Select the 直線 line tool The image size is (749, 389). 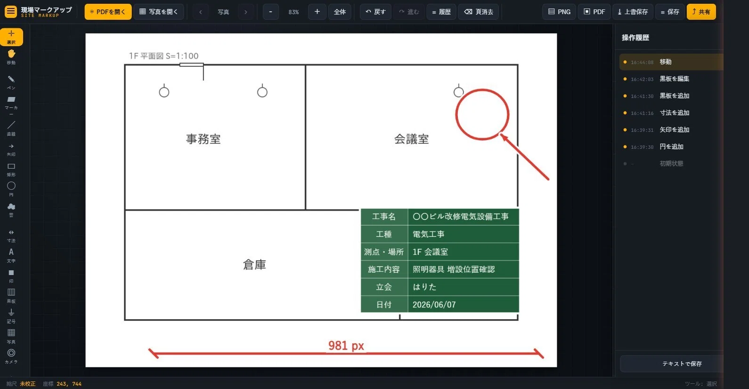11,128
